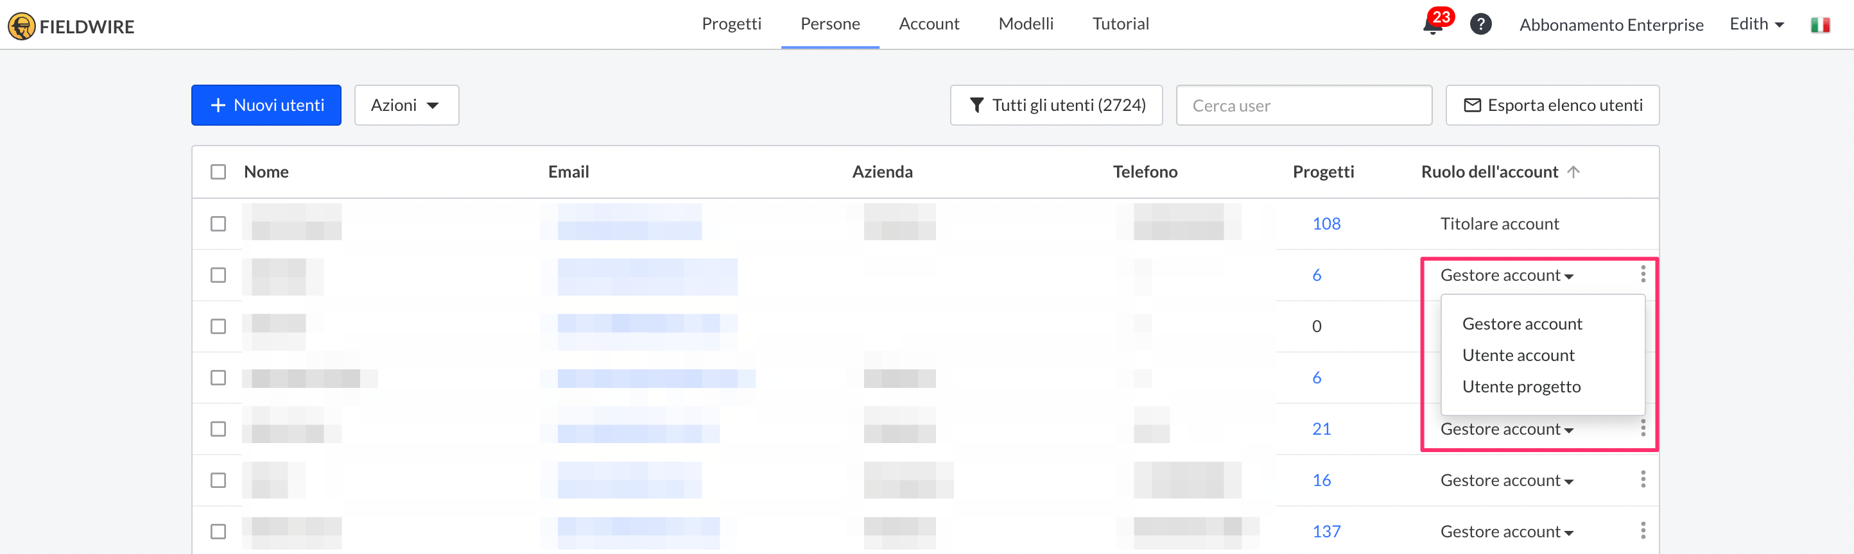Sort by the Nome column header
The image size is (1854, 554).
point(266,172)
